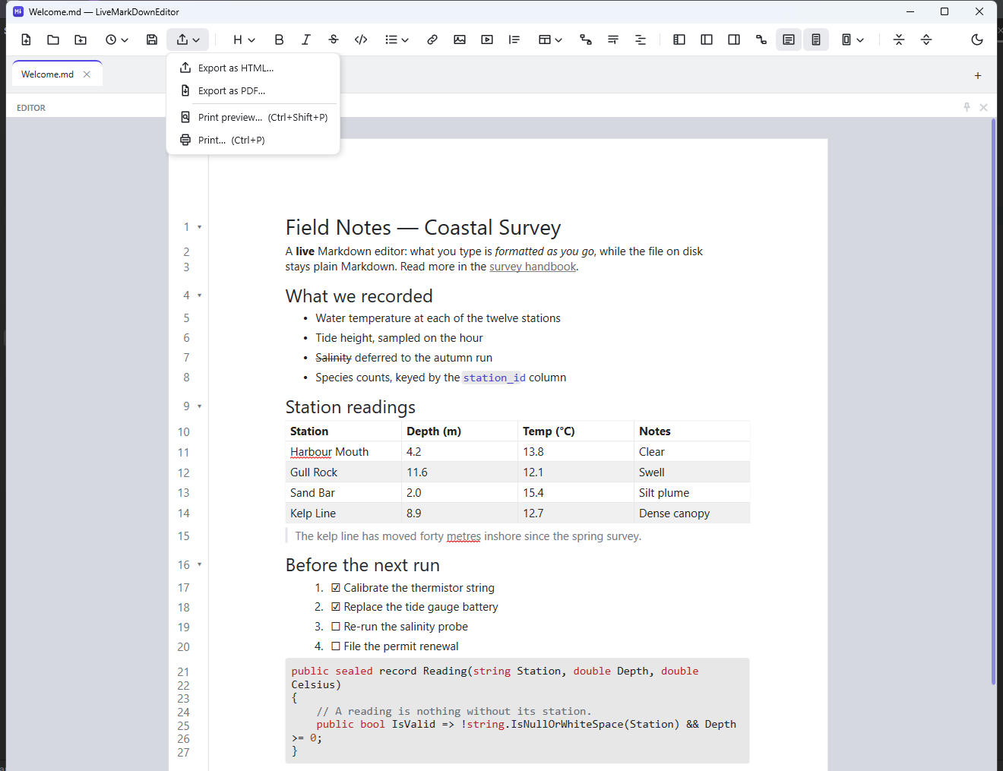The height and width of the screenshot is (771, 1003).
Task: Uncheck Replace the tide gauge battery
Action: 336,607
